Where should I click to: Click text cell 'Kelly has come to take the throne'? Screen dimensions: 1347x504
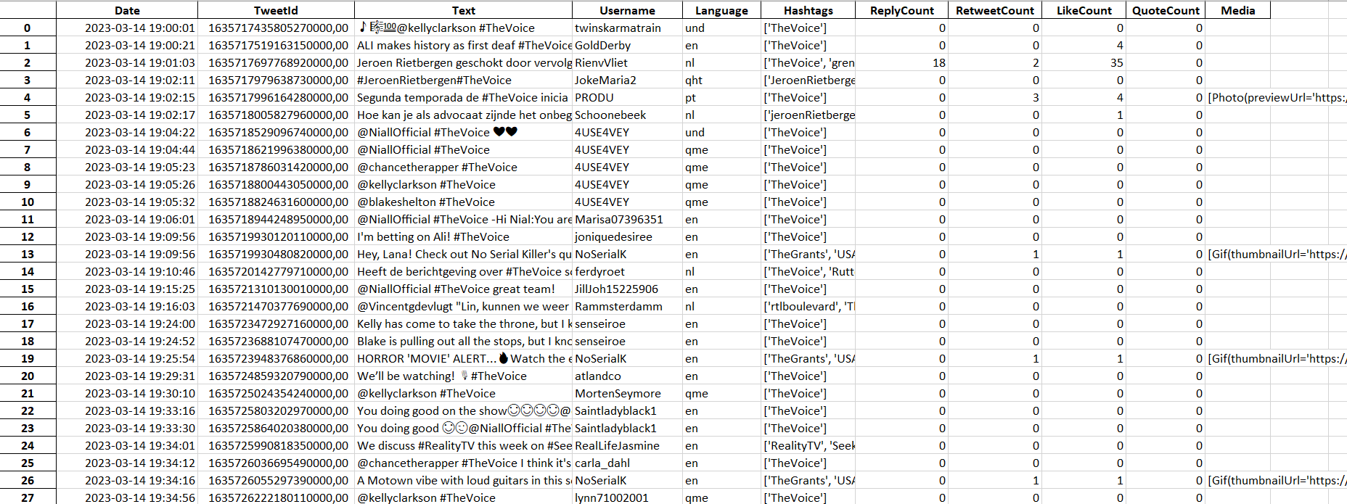[x=463, y=323]
